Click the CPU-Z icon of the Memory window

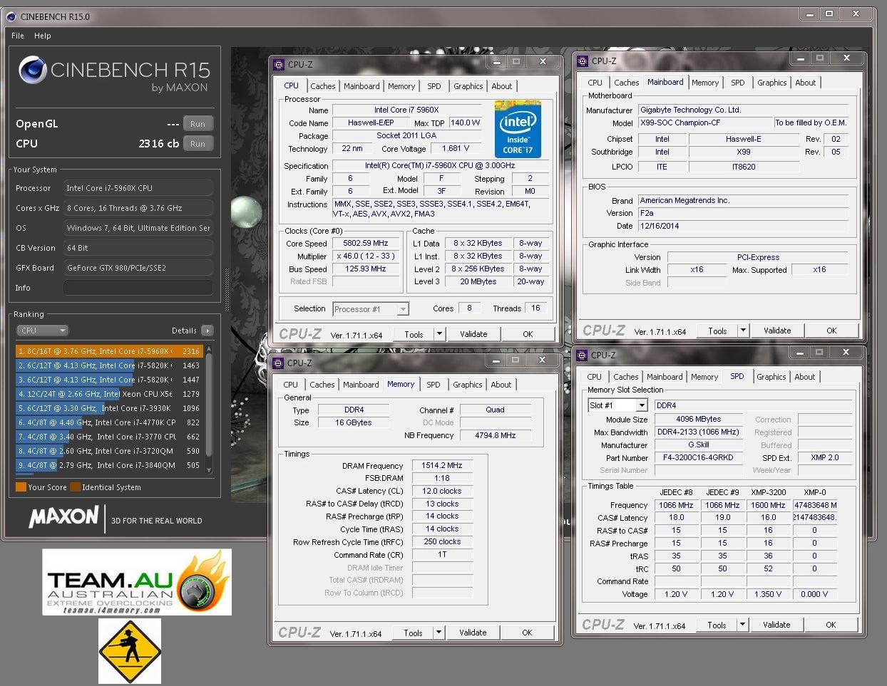tap(279, 363)
